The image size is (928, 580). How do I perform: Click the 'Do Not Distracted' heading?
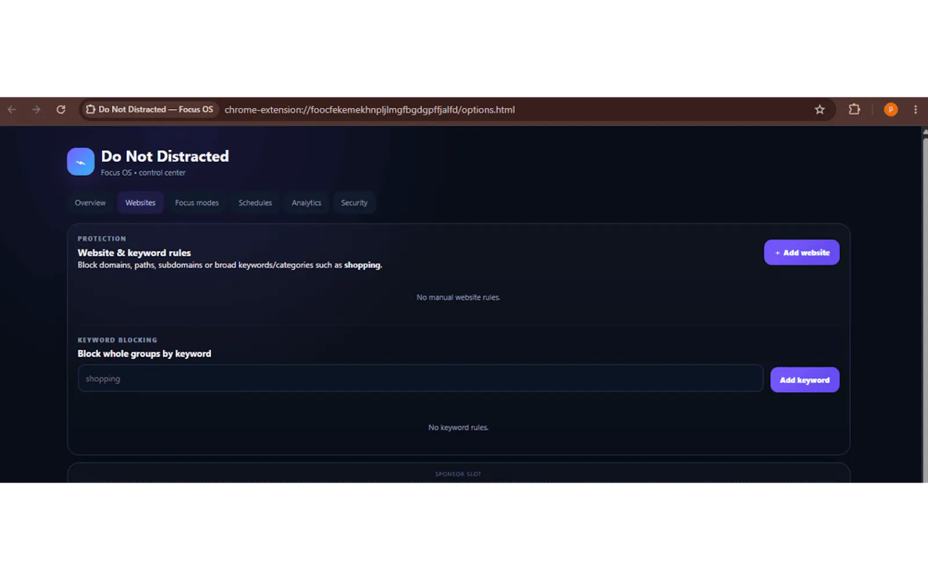pyautogui.click(x=165, y=157)
